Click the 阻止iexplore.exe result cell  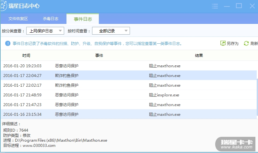coord(164,95)
